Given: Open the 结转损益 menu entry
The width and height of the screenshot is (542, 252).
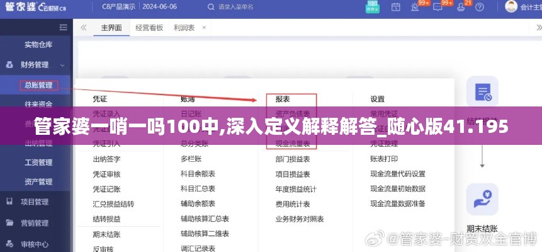Looking at the screenshot, I should tap(106, 219).
